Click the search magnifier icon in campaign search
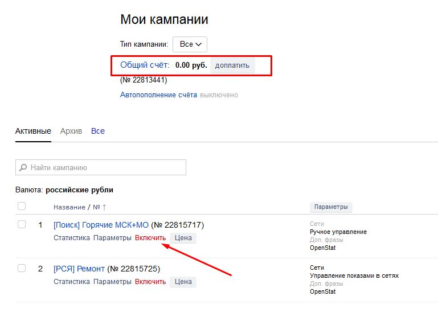 pos(23,168)
